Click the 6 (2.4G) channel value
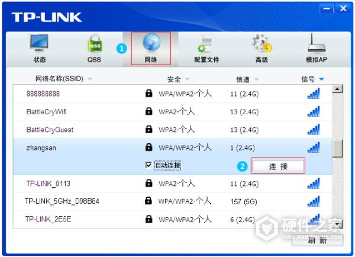355x257 pixels. coord(243,220)
